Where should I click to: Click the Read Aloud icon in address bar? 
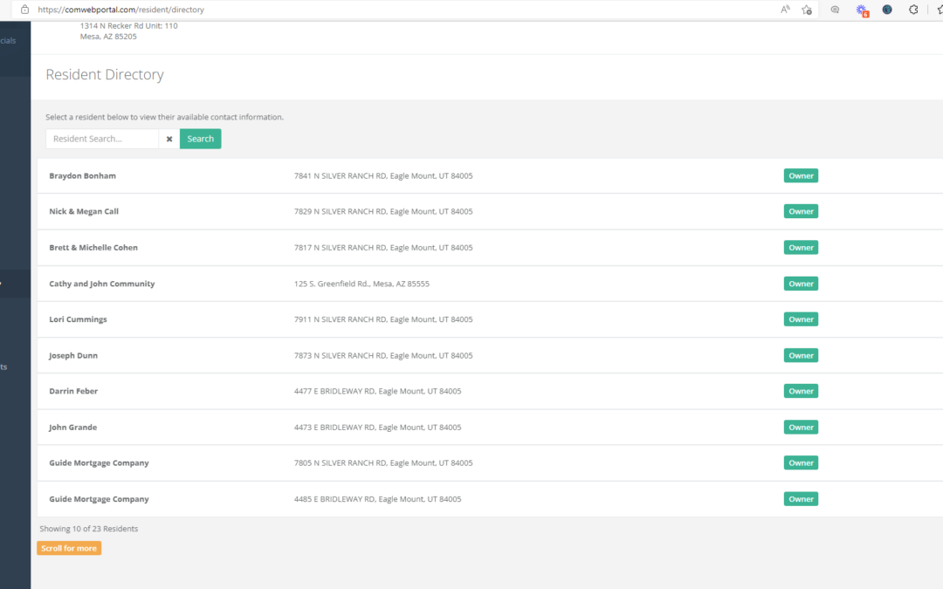coord(785,10)
